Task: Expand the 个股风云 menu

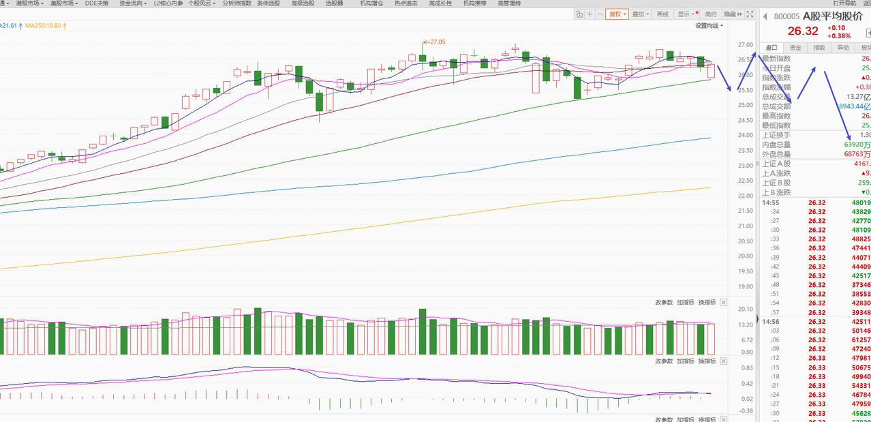Action: (202, 3)
